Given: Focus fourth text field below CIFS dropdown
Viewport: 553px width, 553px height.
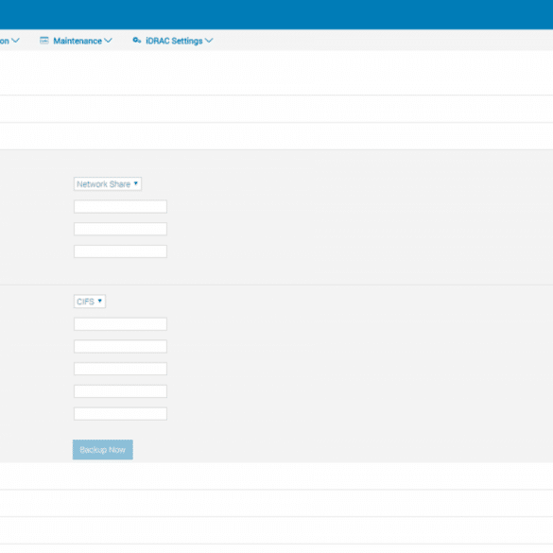Looking at the screenshot, I should (x=120, y=391).
